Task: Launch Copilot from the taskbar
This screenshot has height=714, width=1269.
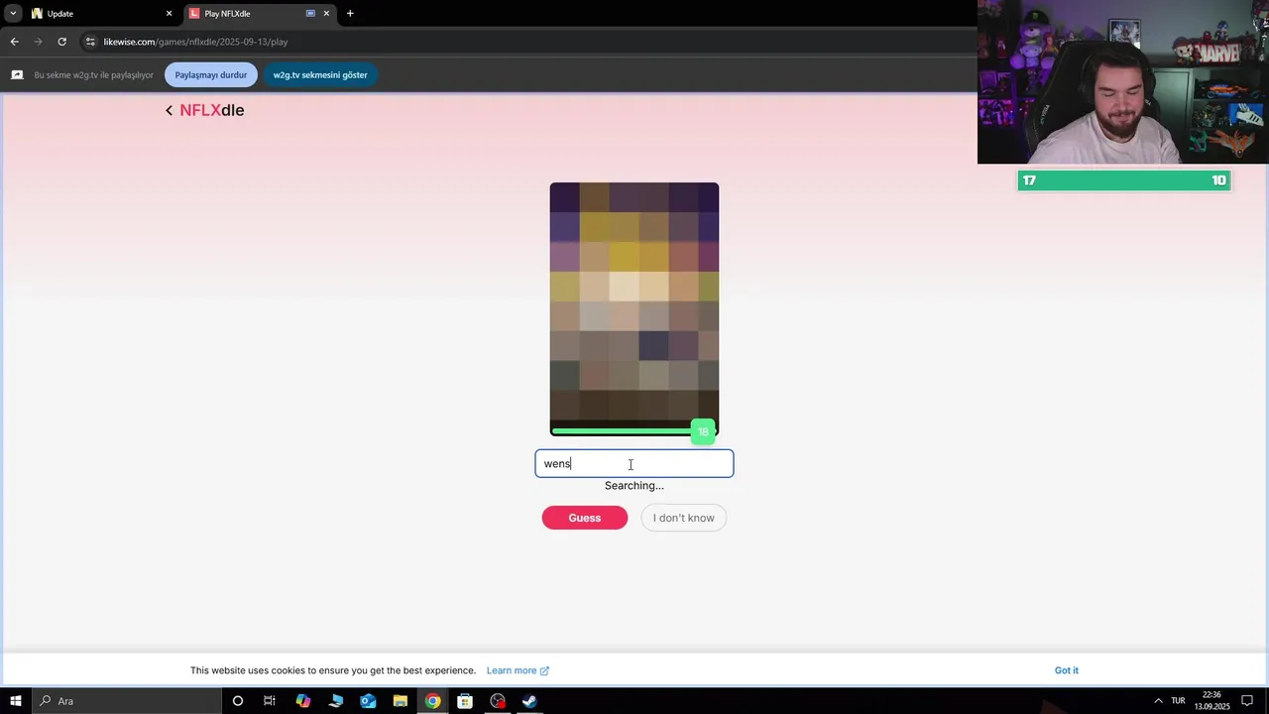Action: pyautogui.click(x=303, y=701)
